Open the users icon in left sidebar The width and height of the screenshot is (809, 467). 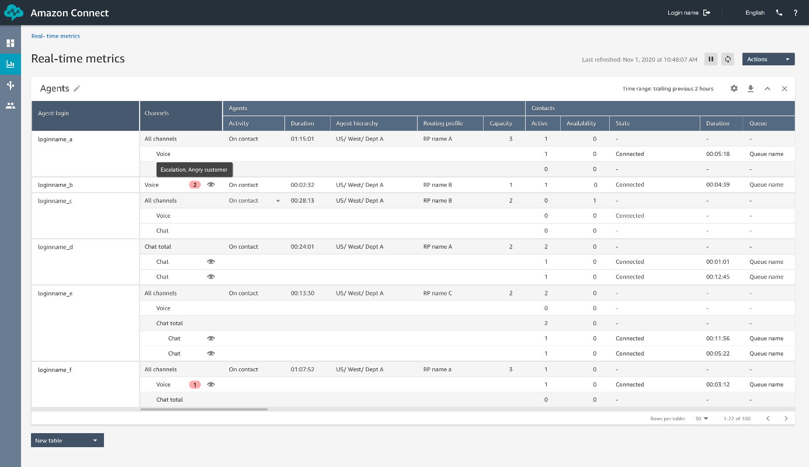click(x=11, y=106)
